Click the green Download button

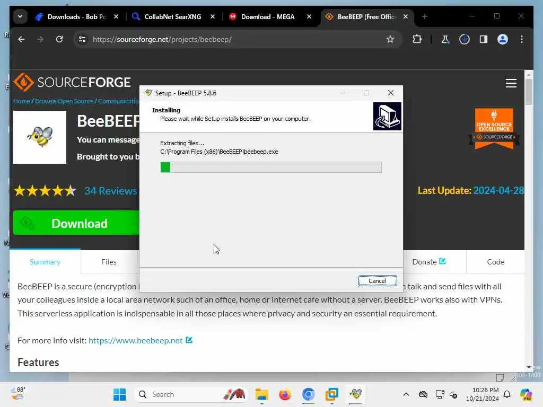76,223
